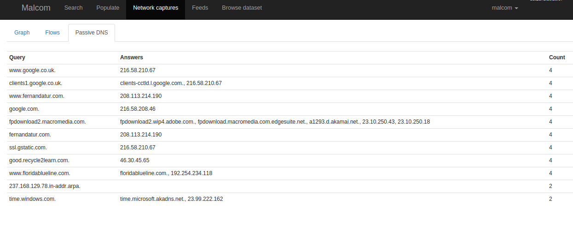Switch to the Flows tab
573x233 pixels.
pyautogui.click(x=52, y=33)
